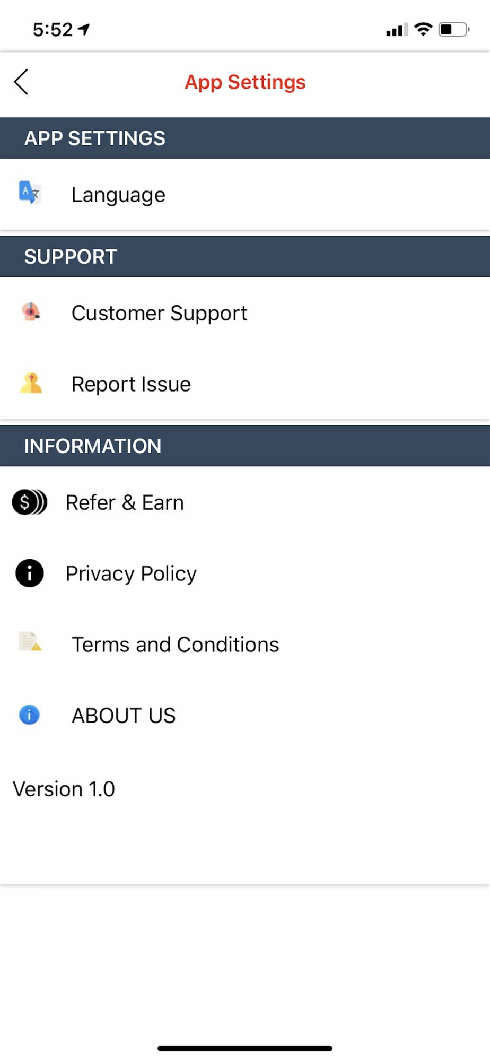490x1061 pixels.
Task: Tap the App Settings page title
Action: pos(245,82)
